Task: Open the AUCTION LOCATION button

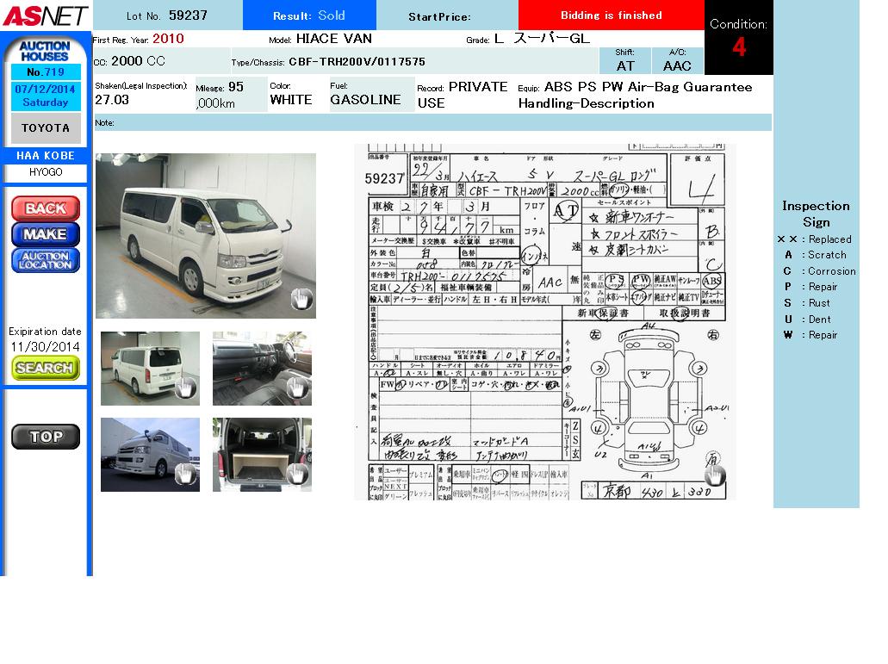Action: click(46, 260)
